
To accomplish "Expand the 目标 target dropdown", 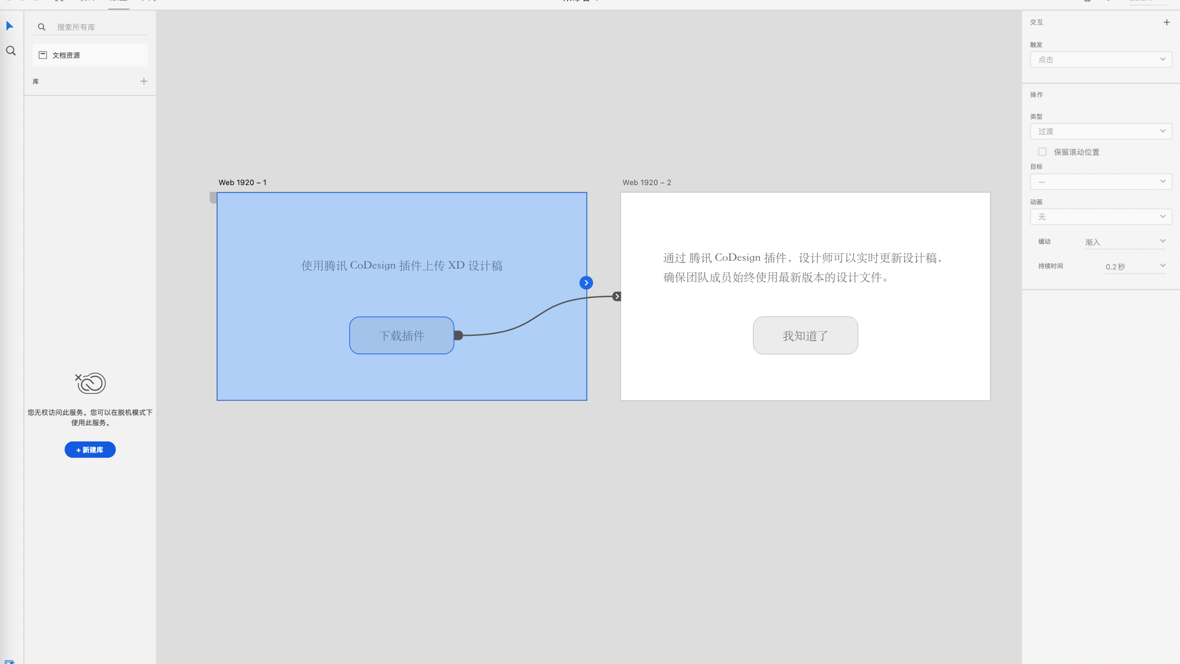I will 1100,182.
